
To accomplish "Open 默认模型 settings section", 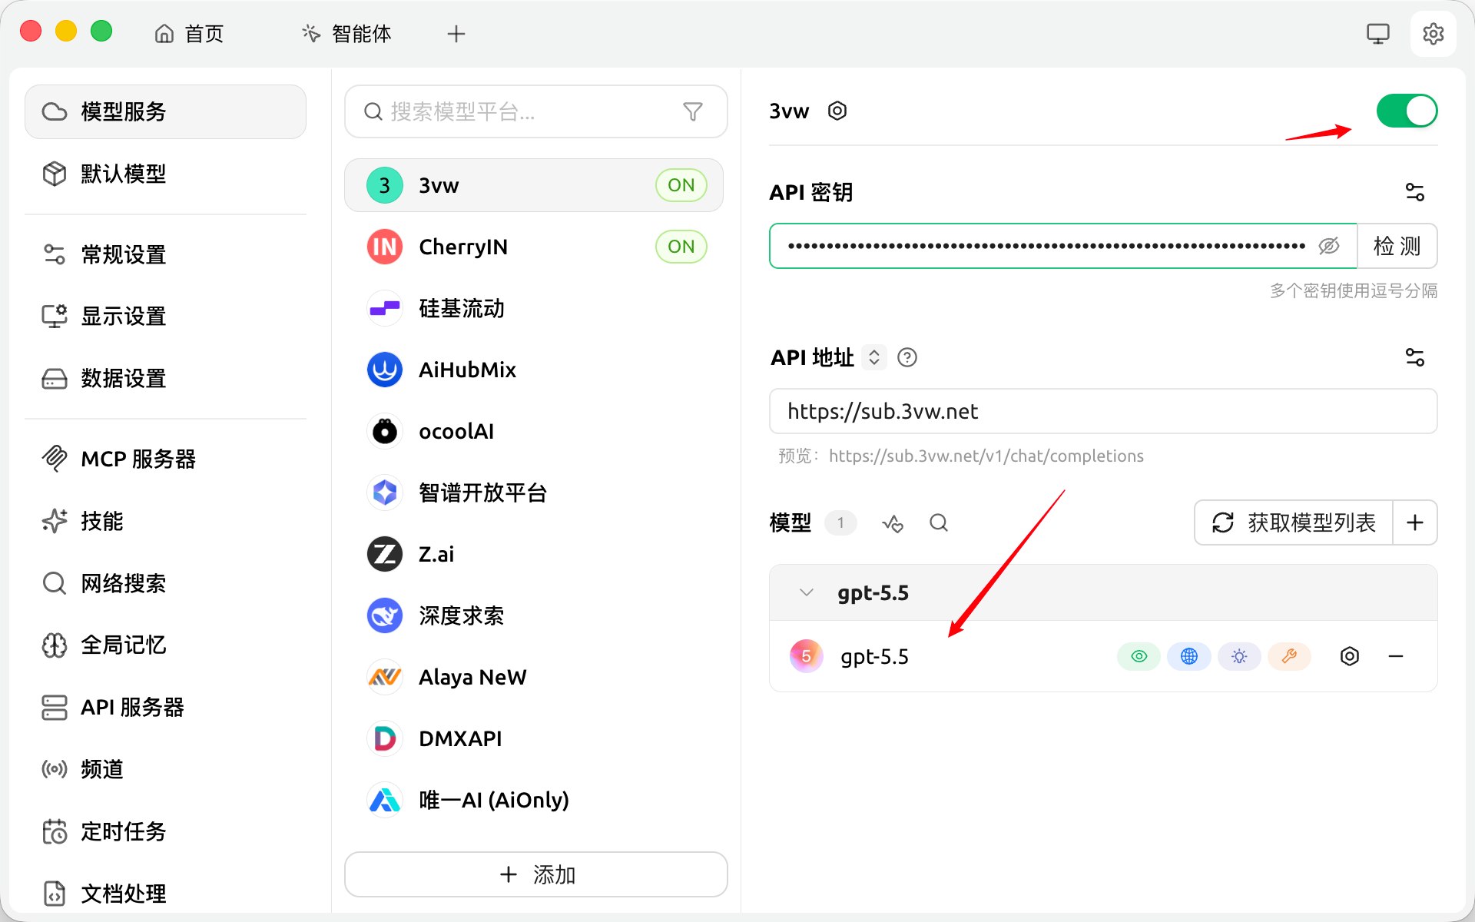I will (x=165, y=174).
